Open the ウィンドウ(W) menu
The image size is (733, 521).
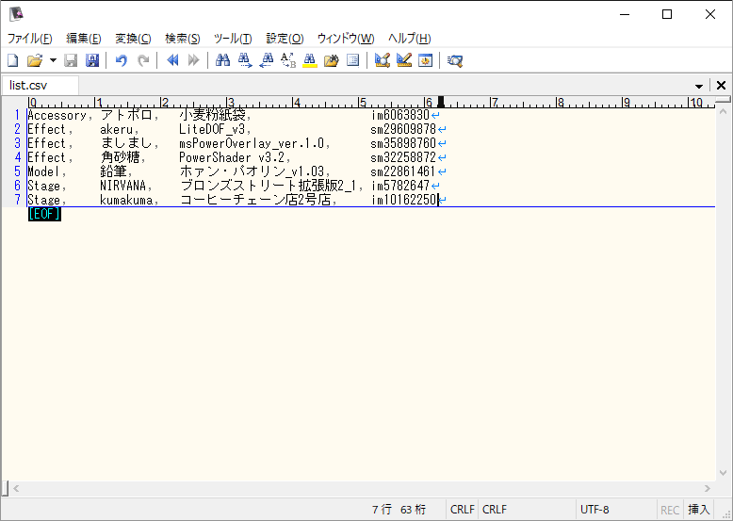tap(346, 39)
